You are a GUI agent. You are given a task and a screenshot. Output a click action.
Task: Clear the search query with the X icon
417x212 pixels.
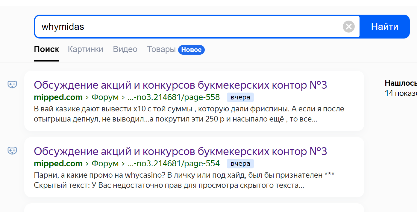[349, 27]
